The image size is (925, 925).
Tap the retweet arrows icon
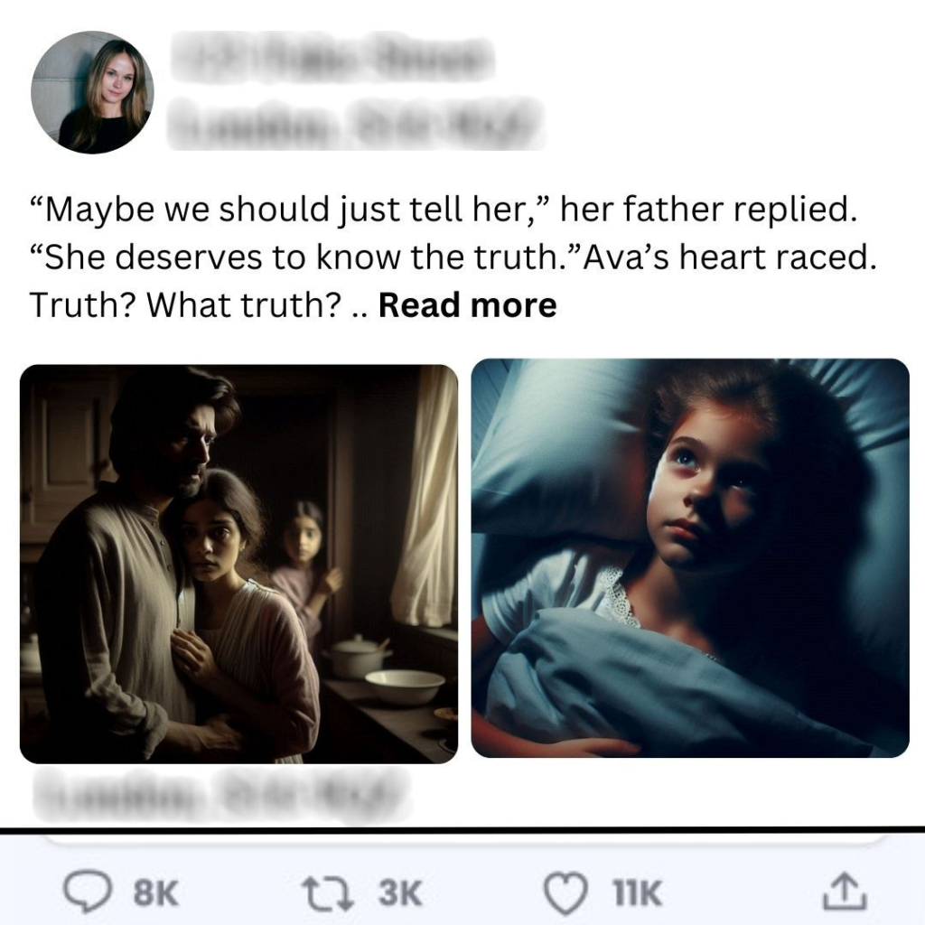pyautogui.click(x=327, y=892)
